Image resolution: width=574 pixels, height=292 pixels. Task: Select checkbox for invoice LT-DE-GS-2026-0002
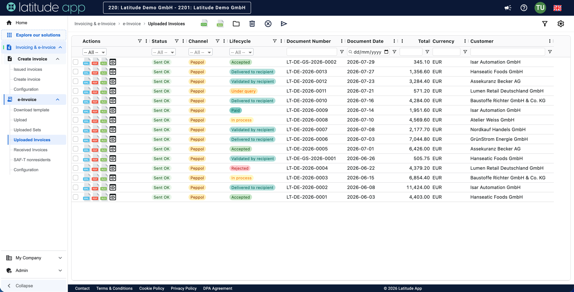76,62
